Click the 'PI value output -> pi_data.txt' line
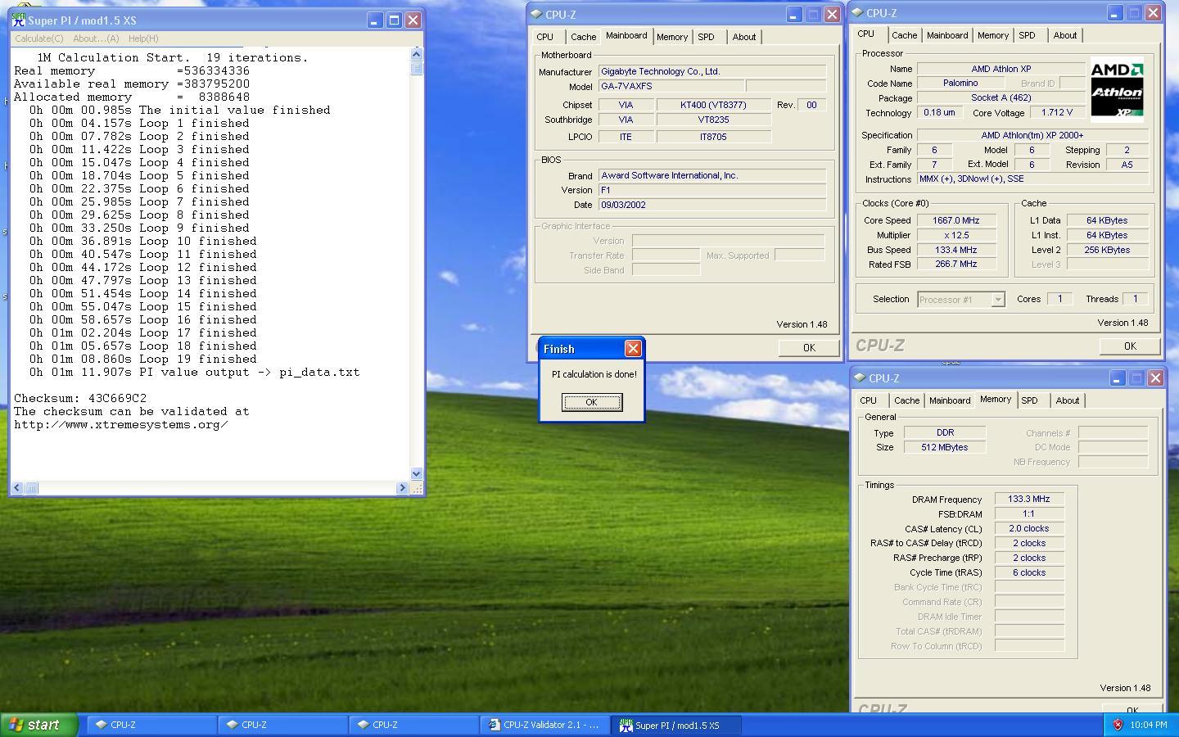Viewport: 1179px width, 737px height. click(195, 372)
